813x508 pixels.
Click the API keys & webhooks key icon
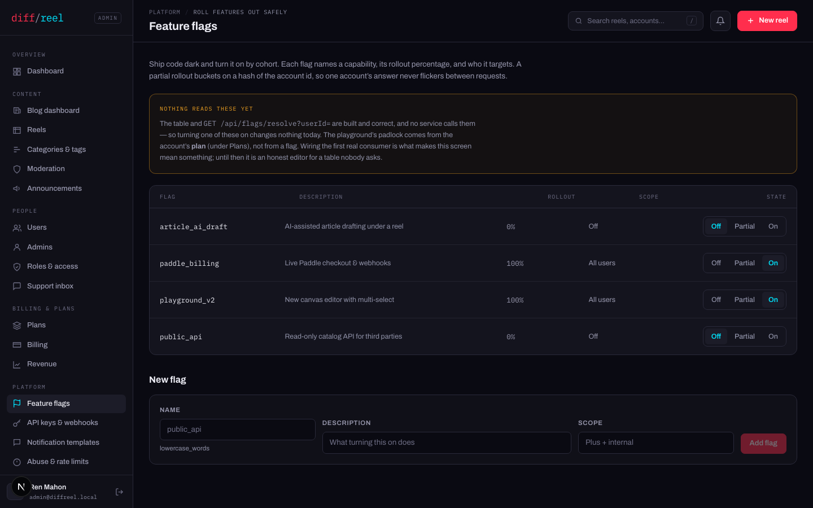(17, 423)
